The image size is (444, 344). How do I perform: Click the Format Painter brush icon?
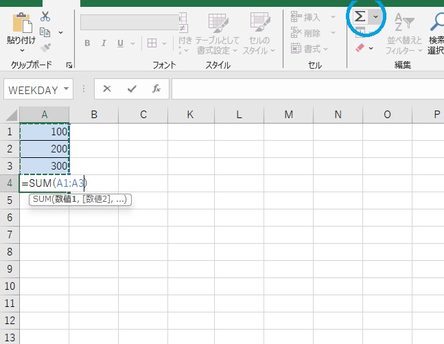click(46, 48)
